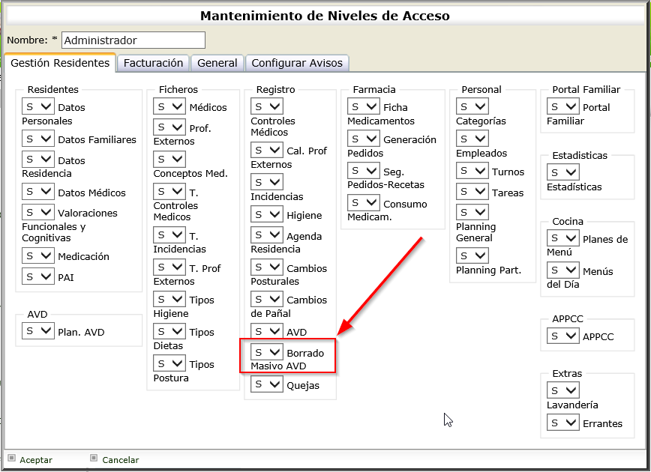This screenshot has width=651, height=472.
Task: Open the Portal Familiar dropdown
Action: pyautogui.click(x=562, y=106)
